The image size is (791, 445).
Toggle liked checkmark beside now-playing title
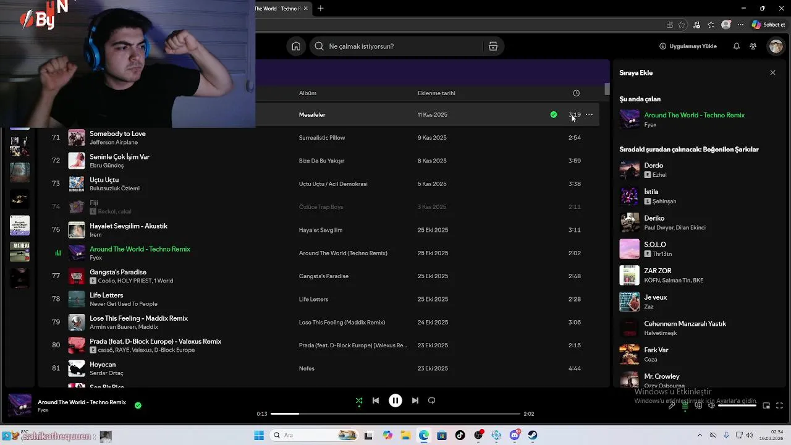(138, 405)
